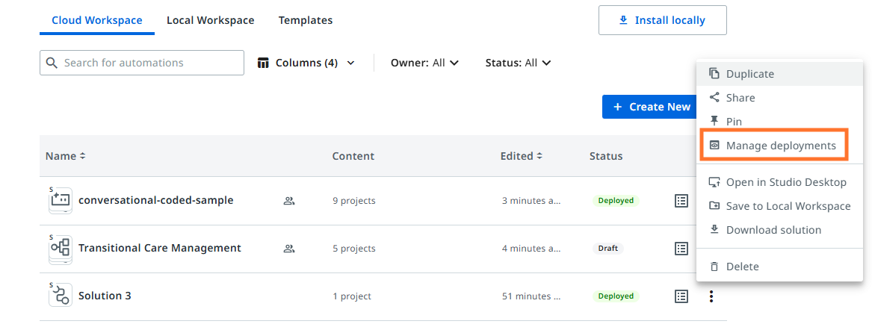Click shared-users icon for conversational-coded-sample
This screenshot has width=872, height=324.
[x=288, y=201]
